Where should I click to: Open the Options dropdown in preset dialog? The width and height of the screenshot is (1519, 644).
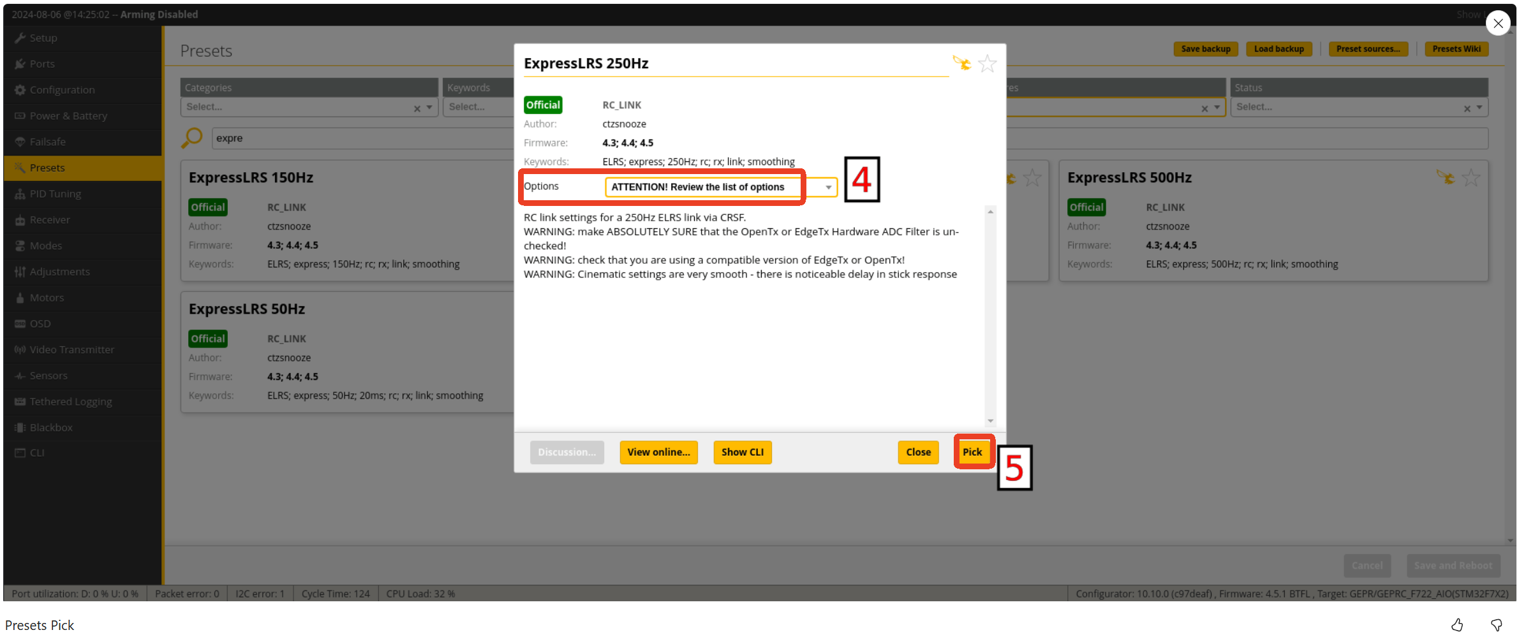(x=721, y=187)
